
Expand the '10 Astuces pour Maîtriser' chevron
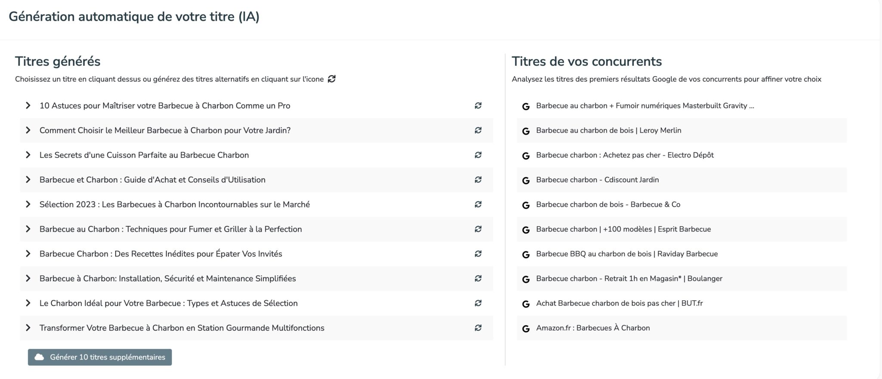point(28,106)
